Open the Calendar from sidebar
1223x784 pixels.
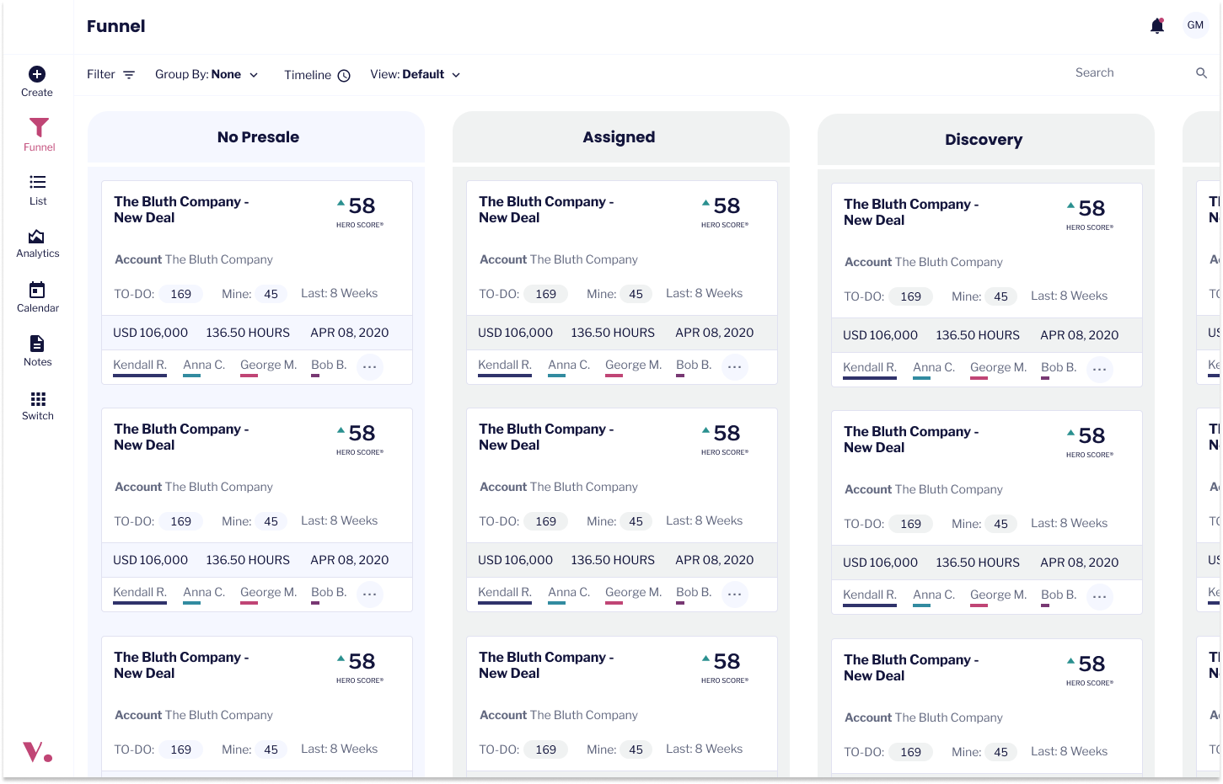click(x=37, y=297)
